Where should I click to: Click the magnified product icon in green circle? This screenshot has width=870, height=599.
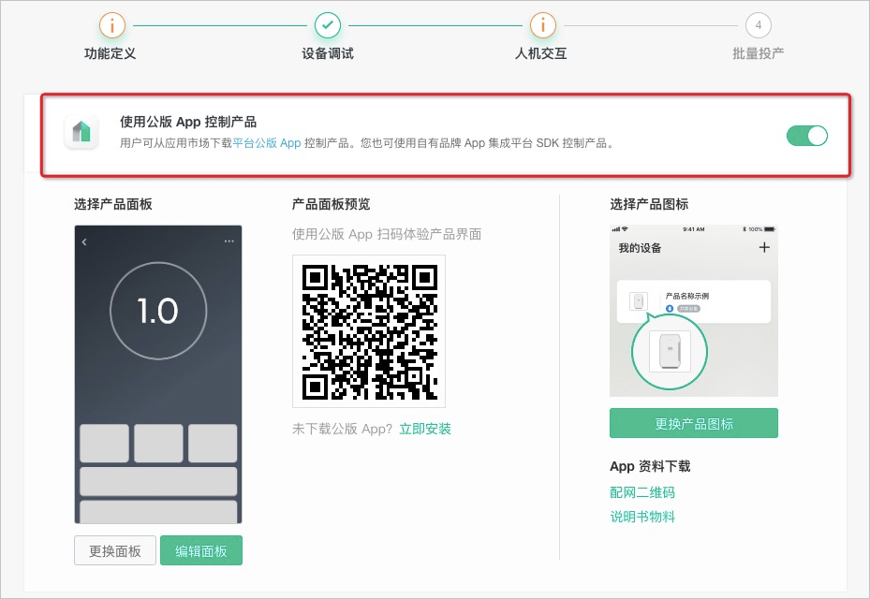click(x=670, y=351)
